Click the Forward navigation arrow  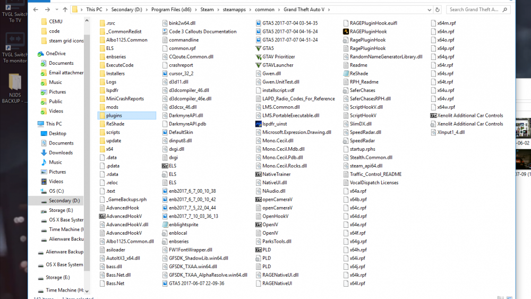tap(47, 10)
